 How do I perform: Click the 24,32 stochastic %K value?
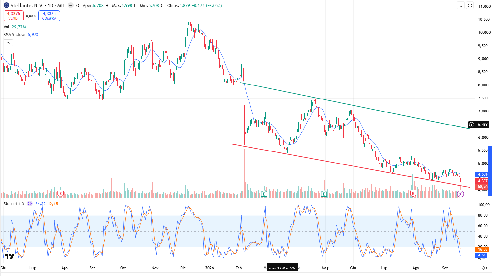tap(40, 204)
